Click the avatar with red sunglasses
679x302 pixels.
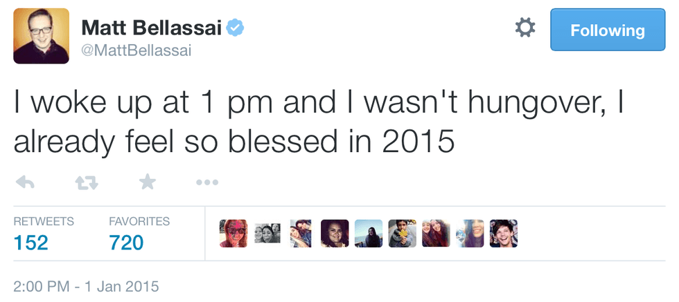click(233, 234)
